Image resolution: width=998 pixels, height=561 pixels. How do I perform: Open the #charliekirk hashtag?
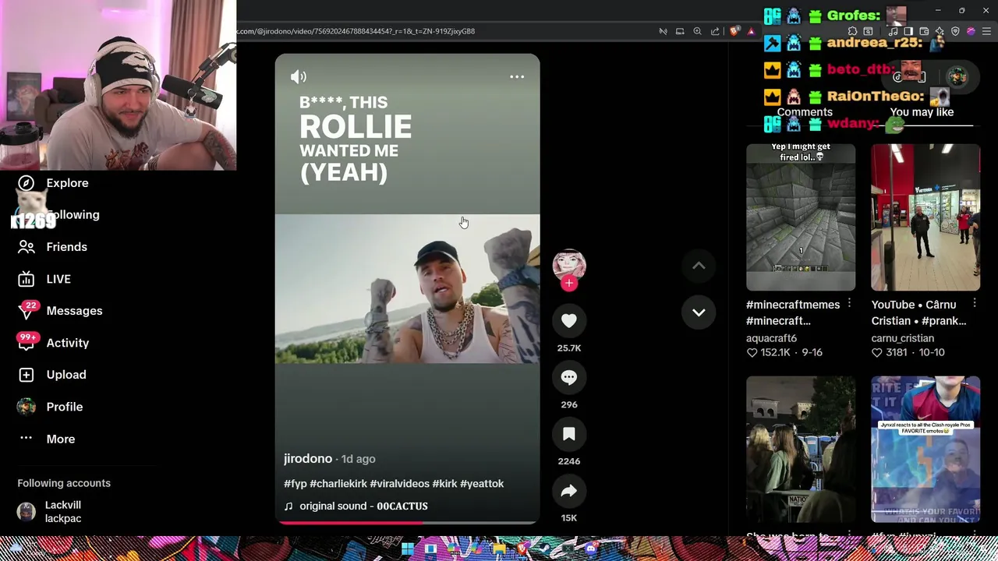(338, 484)
